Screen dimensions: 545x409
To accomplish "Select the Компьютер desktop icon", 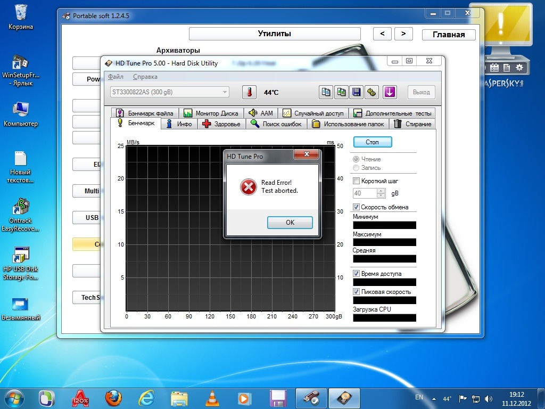I will tap(21, 114).
